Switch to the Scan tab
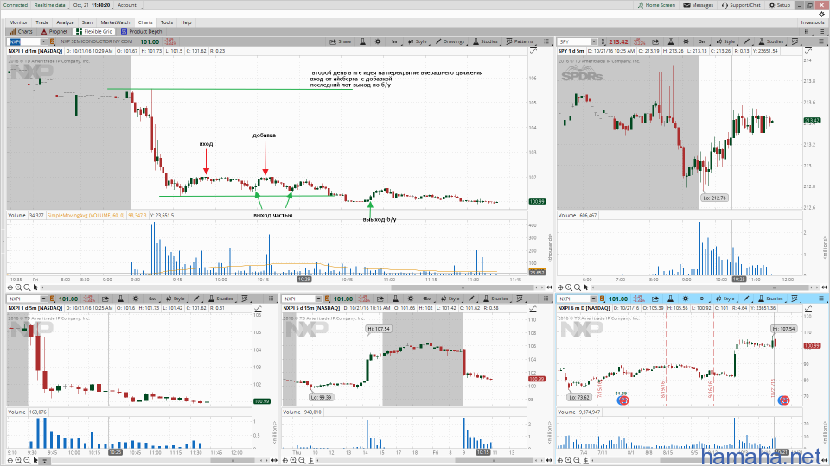The width and height of the screenshot is (830, 466). pyautogui.click(x=87, y=22)
